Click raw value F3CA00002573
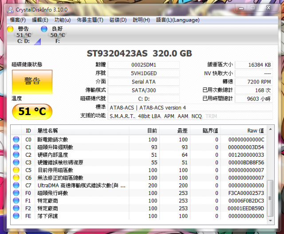 pos(246,193)
